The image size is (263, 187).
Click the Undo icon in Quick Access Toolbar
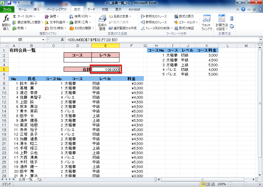[15, 3]
